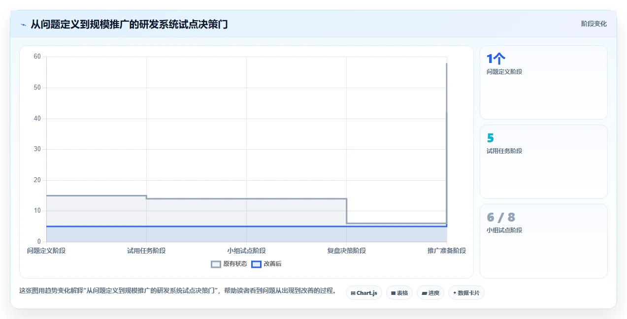Click the 推广准备阶段 x-axis label

(446, 251)
